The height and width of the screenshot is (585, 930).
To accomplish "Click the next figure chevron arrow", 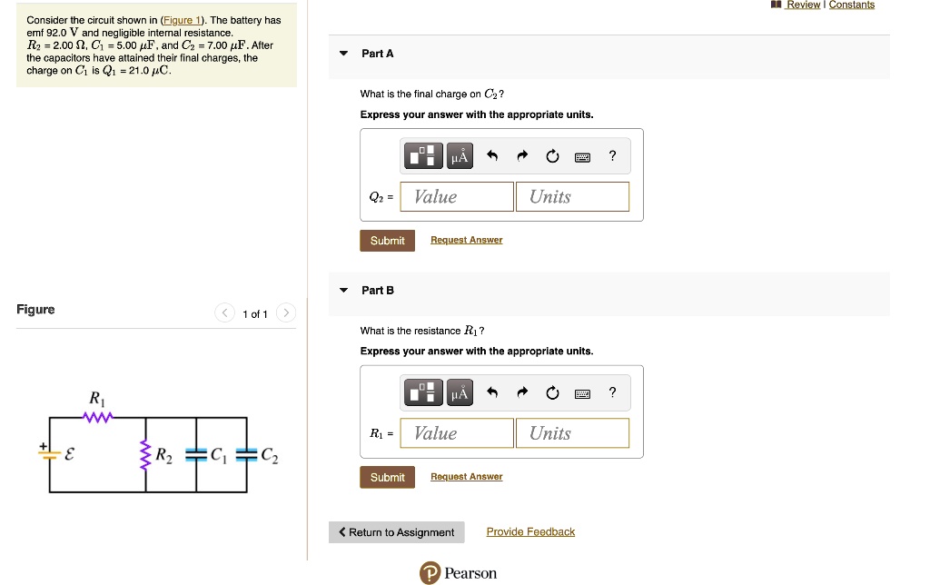I will [285, 312].
